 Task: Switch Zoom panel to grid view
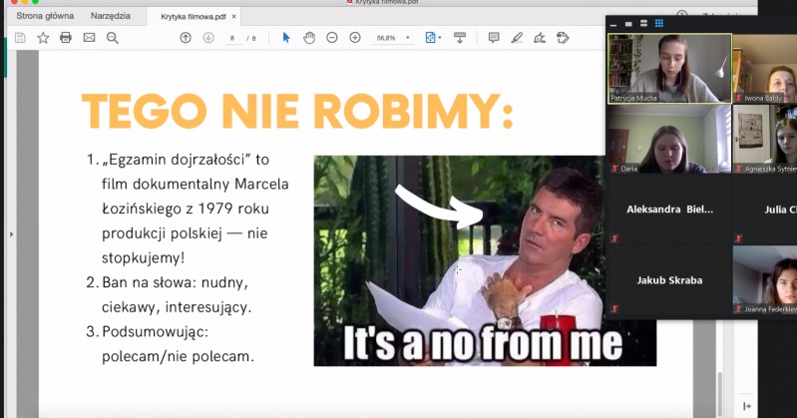(x=659, y=23)
